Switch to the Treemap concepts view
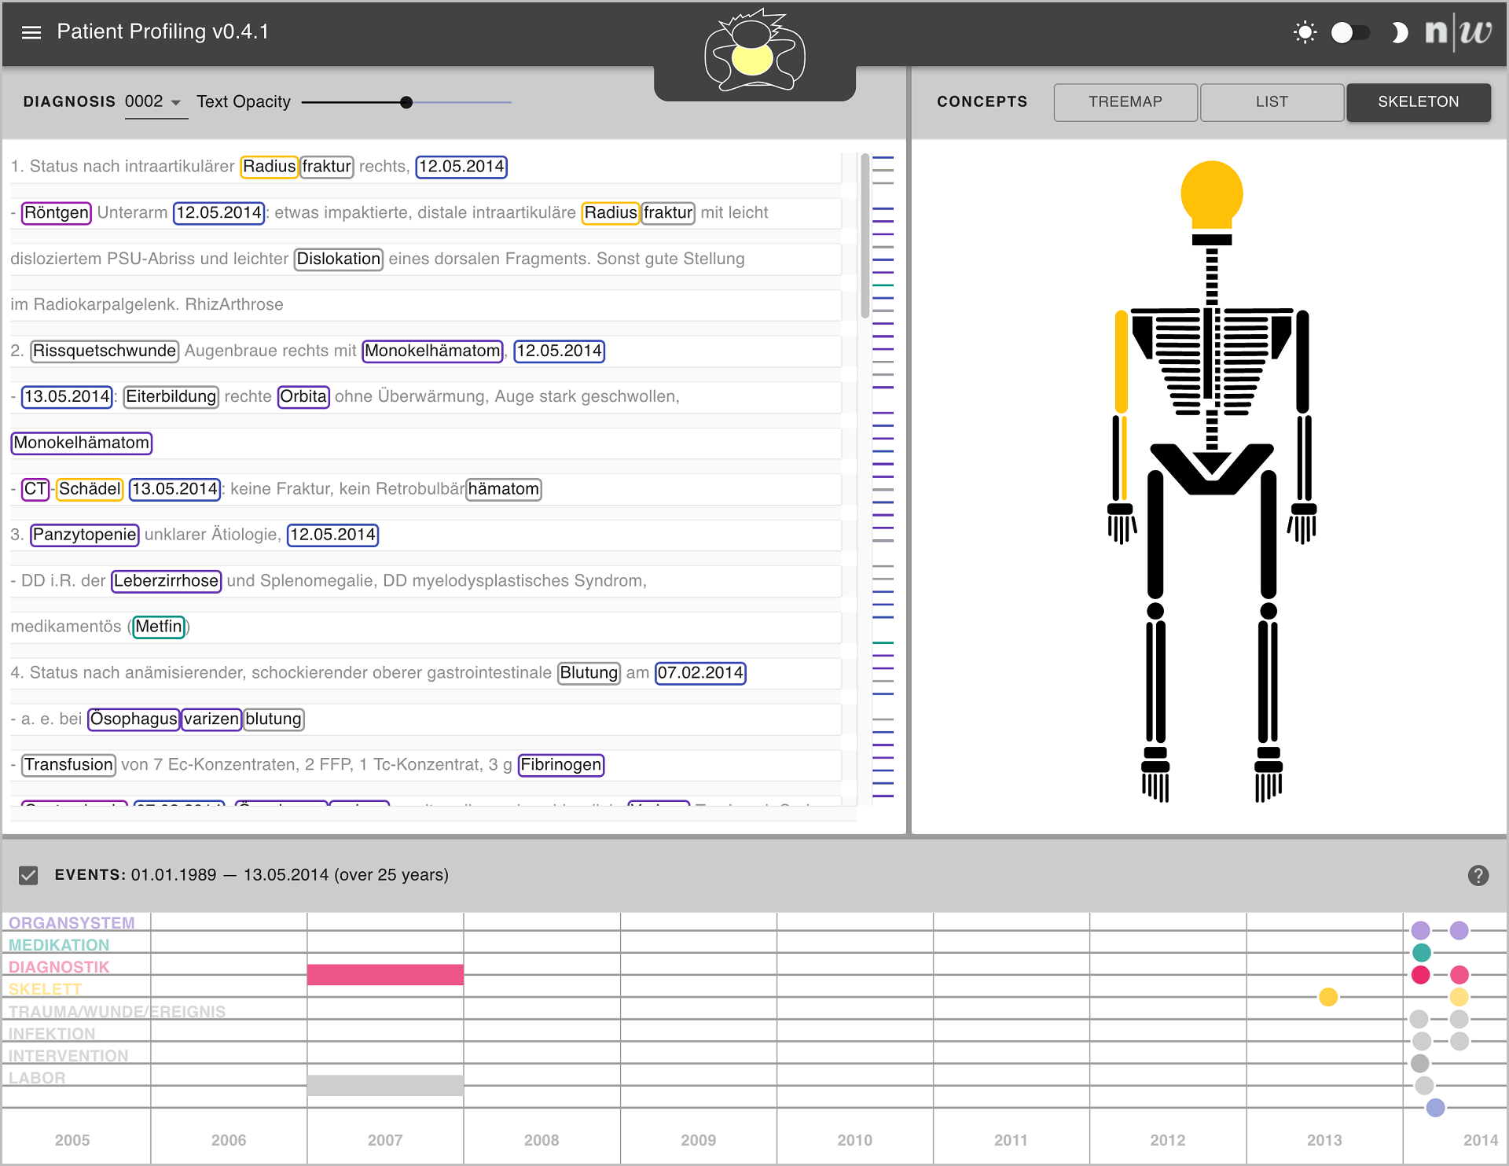Screen dimensions: 1509x1166 tap(1125, 102)
